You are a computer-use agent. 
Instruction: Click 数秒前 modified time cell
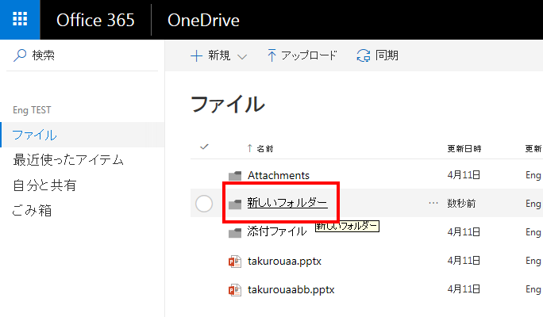click(461, 203)
